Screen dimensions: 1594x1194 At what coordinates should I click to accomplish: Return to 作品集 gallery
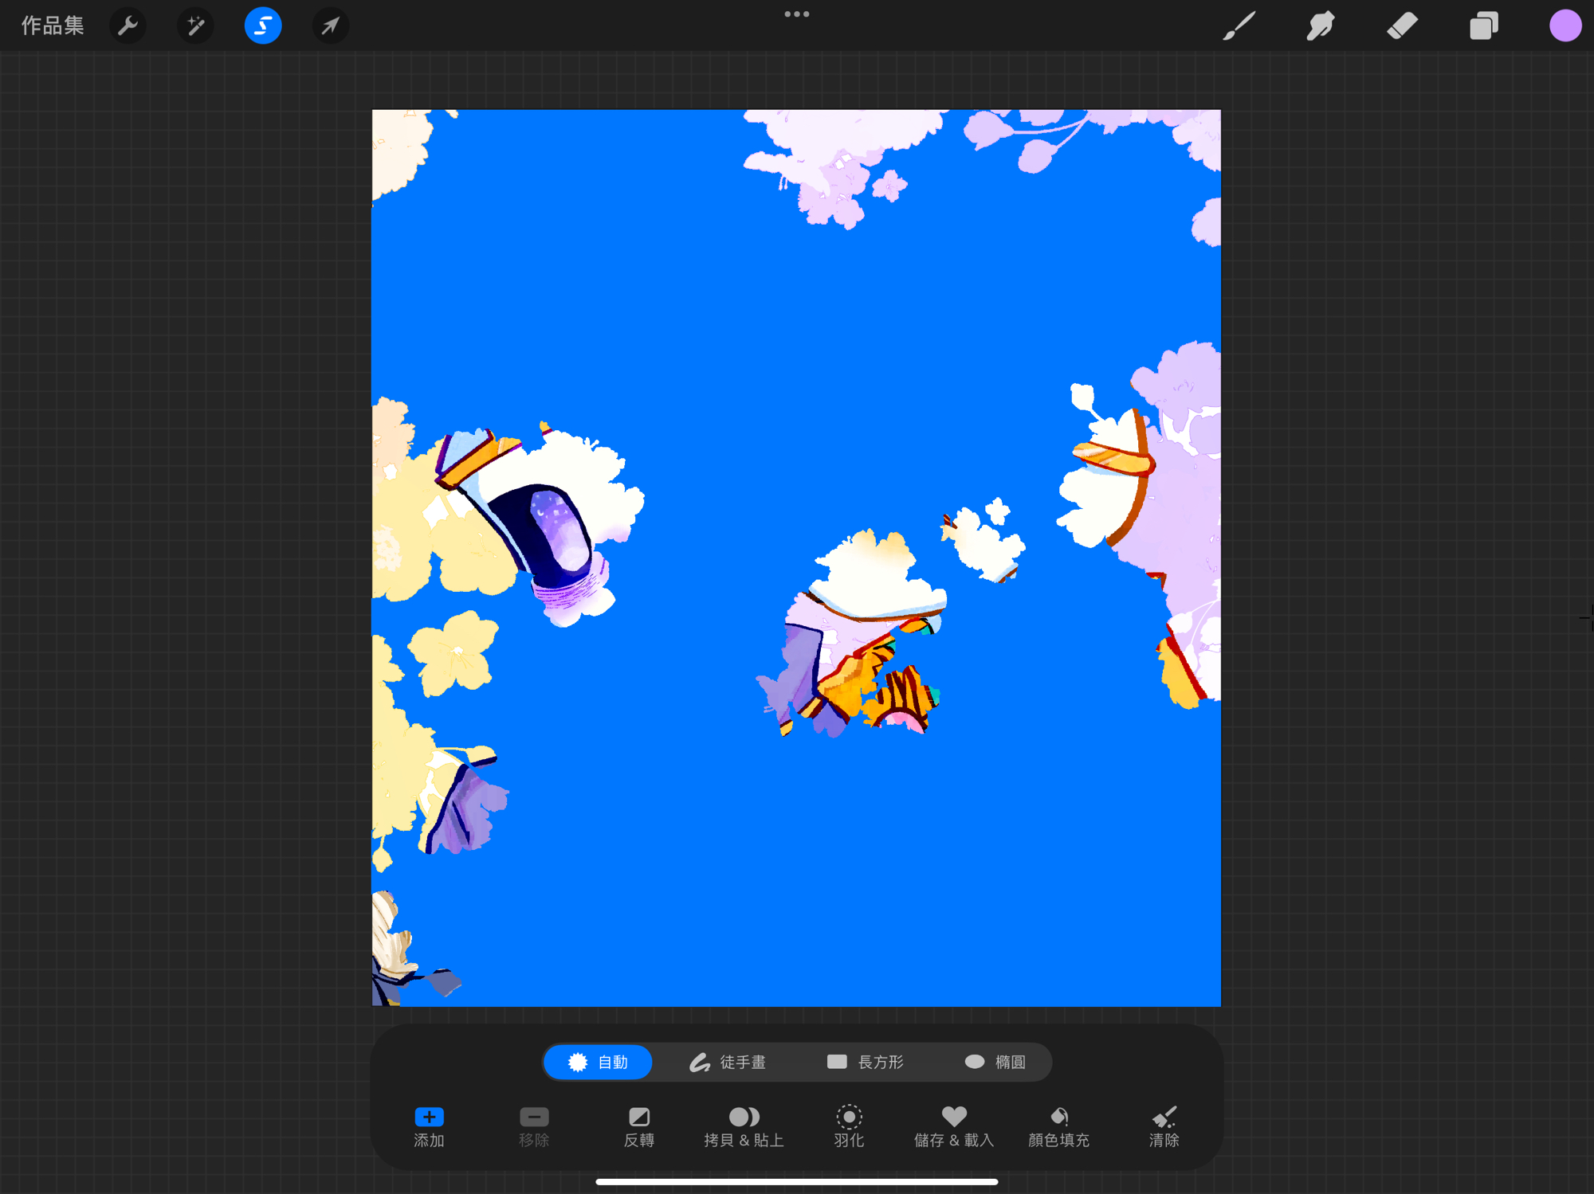[x=53, y=26]
